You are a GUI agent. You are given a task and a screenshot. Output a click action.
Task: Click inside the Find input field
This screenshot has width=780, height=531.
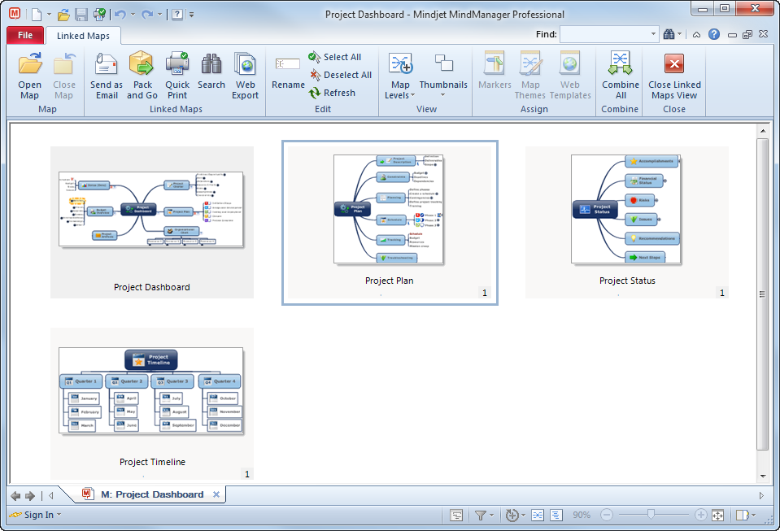click(604, 34)
